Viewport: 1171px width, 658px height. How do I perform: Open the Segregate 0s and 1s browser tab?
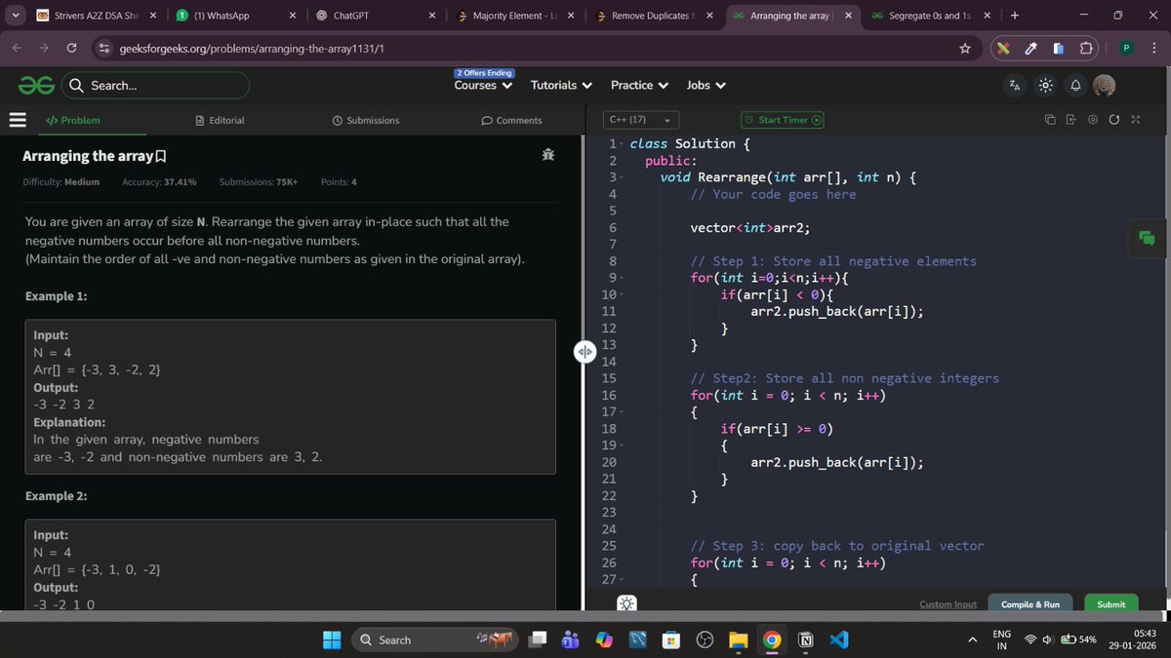click(x=925, y=16)
